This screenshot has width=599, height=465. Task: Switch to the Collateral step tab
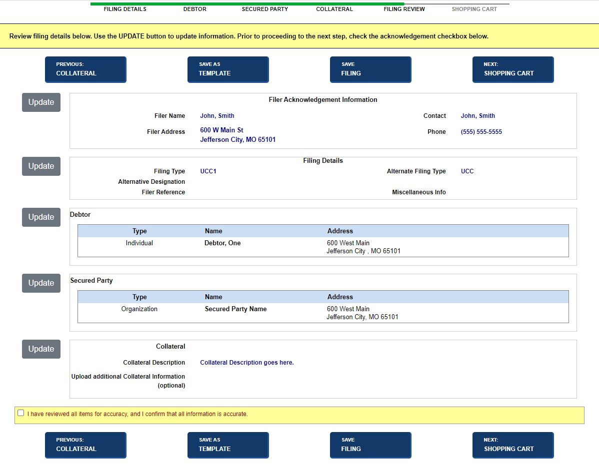pos(334,9)
